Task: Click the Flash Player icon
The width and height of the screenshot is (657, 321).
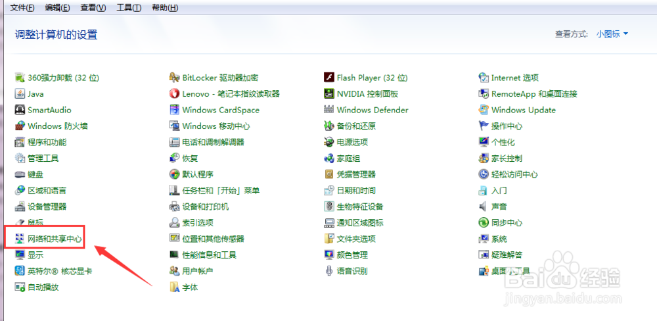Action: (x=329, y=78)
